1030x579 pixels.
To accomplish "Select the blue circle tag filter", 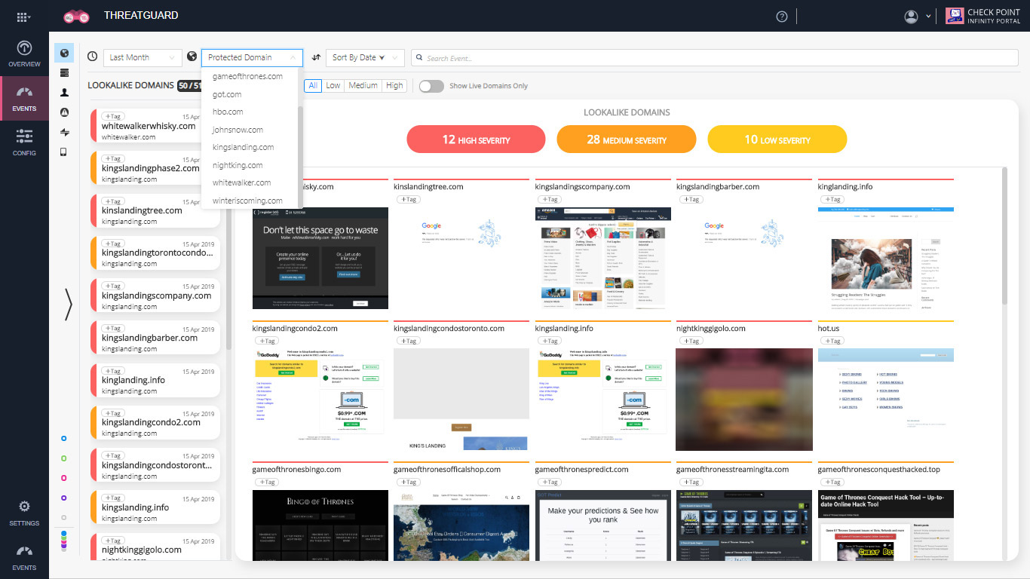I will (x=64, y=438).
